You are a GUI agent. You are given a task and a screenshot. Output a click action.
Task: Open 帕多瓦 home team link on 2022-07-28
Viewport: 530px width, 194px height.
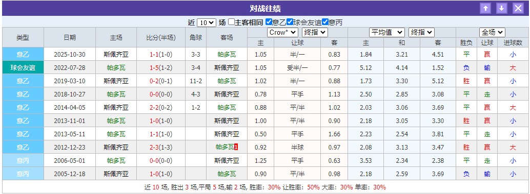tap(116, 68)
